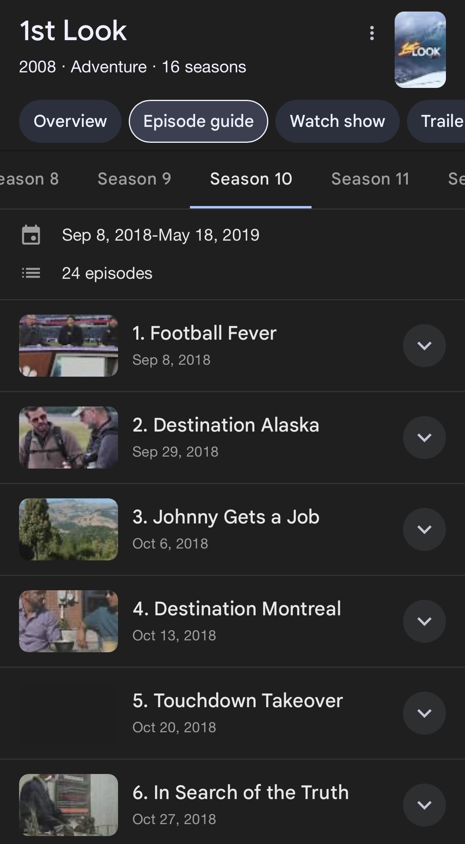Tap the 1st Look show poster thumbnail
465x844 pixels.
tap(420, 50)
